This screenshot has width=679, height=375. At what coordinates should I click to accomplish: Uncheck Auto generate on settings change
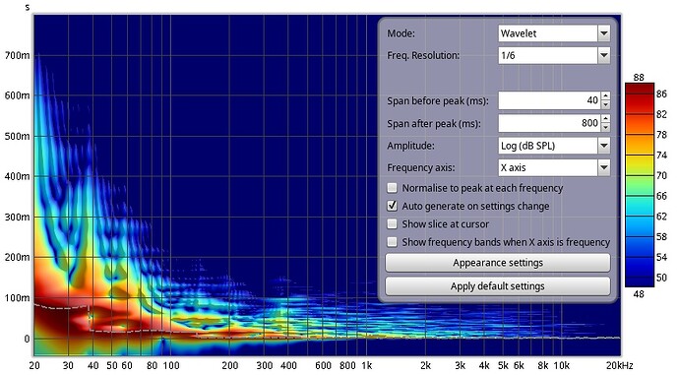coord(392,206)
